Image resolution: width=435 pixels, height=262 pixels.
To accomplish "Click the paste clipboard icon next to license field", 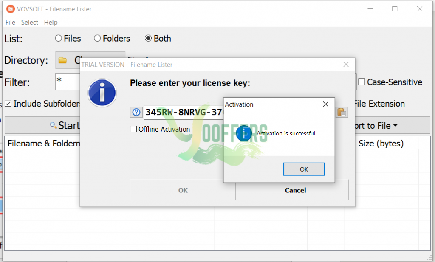I will (342, 112).
